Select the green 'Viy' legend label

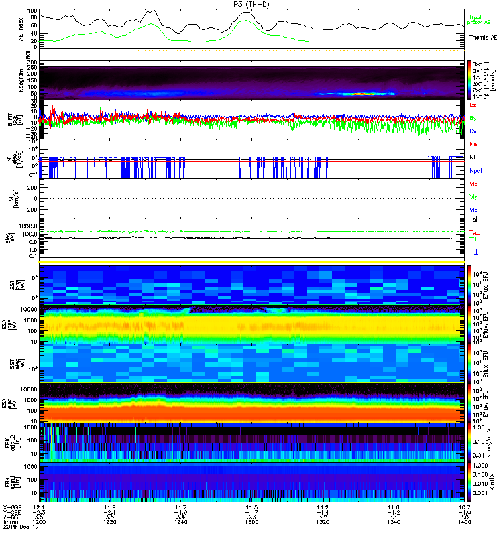tap(473, 197)
